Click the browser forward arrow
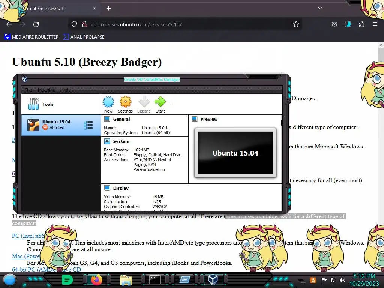The image size is (384, 288). click(22, 24)
